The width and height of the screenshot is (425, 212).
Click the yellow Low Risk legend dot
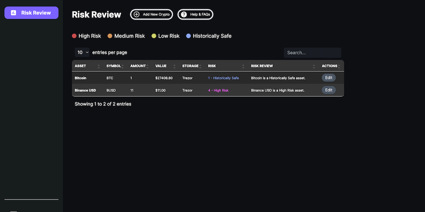154,36
